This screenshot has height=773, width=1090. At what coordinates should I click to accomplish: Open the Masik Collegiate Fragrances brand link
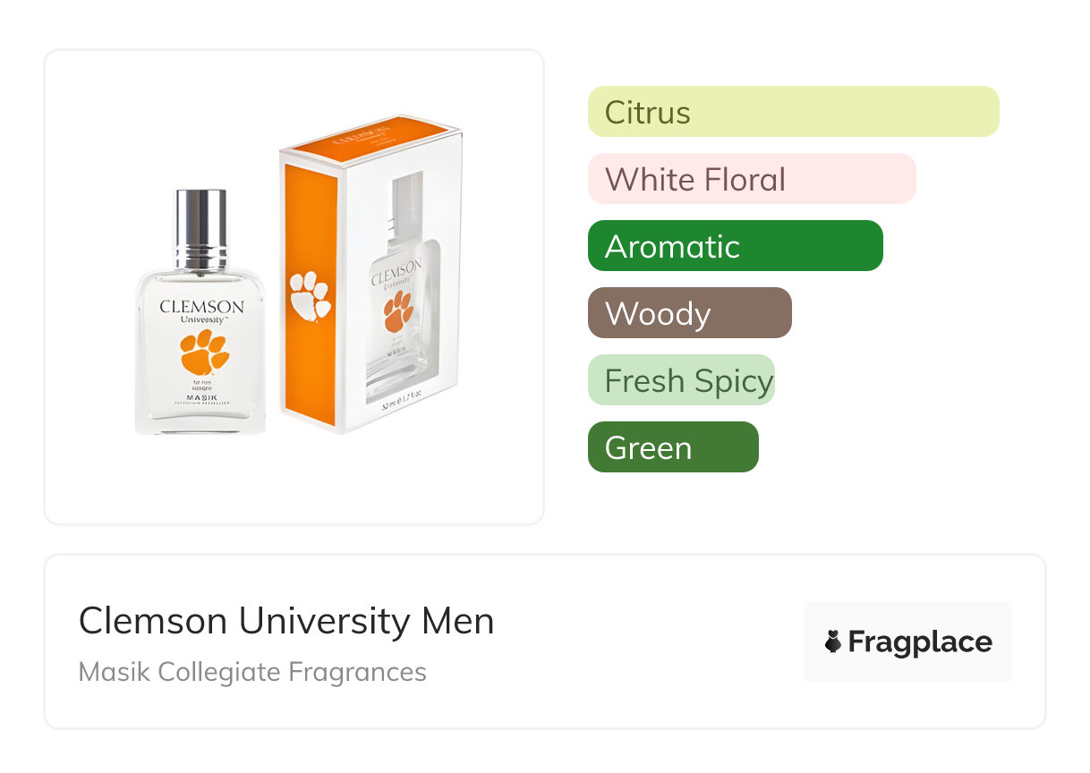click(252, 672)
